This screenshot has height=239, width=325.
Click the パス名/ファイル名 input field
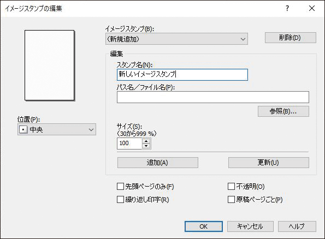point(213,97)
